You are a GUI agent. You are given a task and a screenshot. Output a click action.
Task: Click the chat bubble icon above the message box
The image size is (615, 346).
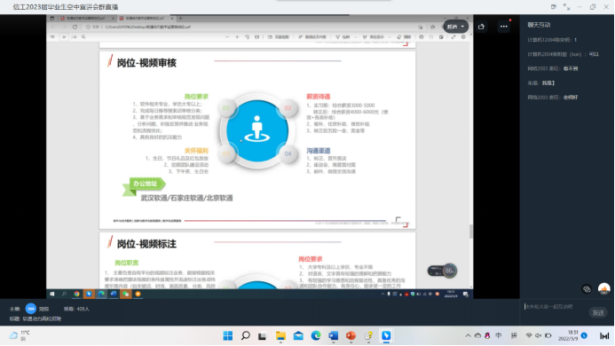pos(587,289)
